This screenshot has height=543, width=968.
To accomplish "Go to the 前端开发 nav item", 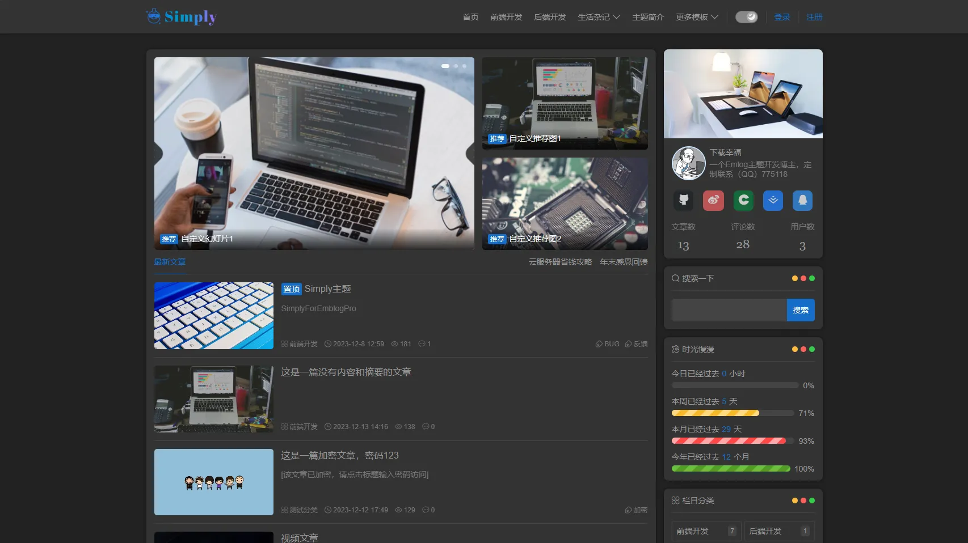I will (x=506, y=17).
